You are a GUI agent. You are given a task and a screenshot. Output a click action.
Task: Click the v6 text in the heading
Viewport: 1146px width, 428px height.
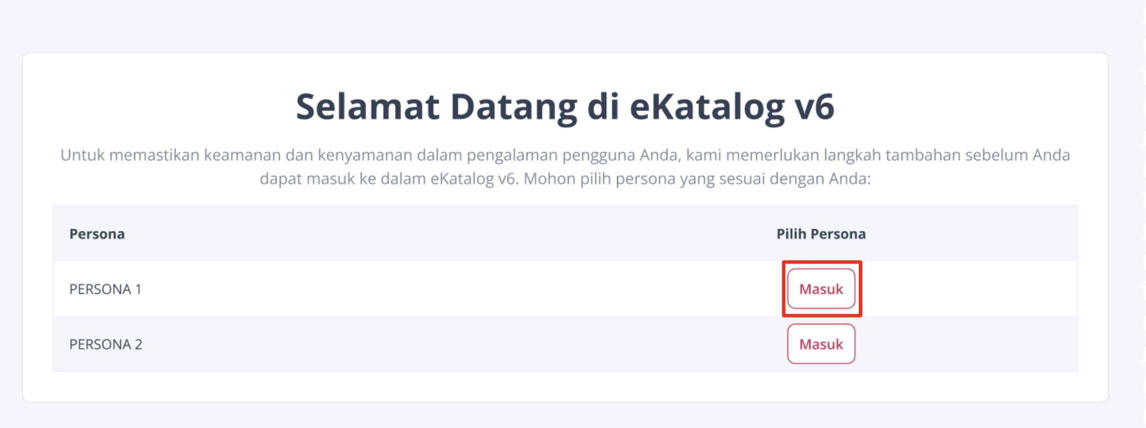815,107
